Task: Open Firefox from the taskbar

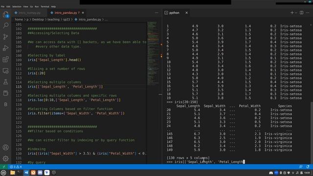Action: tap(33, 173)
